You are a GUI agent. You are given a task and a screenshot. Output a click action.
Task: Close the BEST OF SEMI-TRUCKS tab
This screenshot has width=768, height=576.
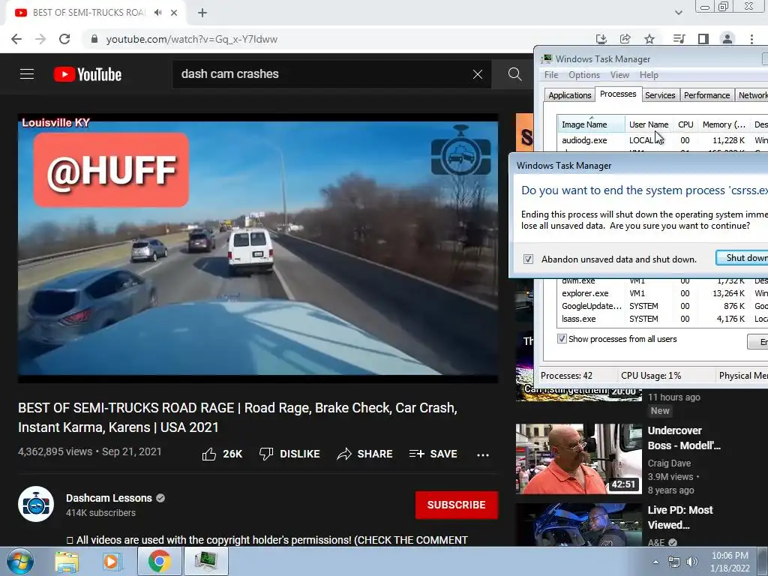tap(174, 13)
